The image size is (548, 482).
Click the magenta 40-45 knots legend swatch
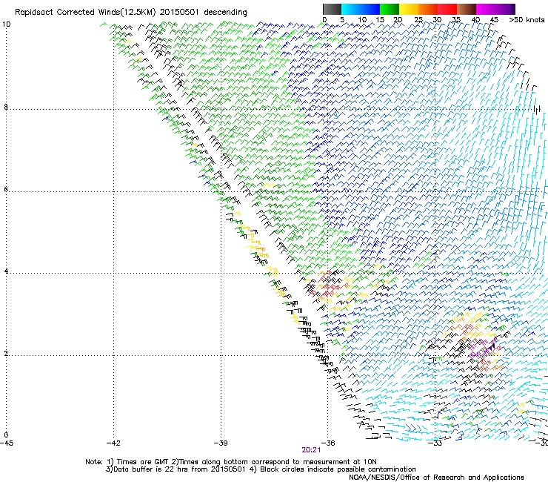click(486, 9)
